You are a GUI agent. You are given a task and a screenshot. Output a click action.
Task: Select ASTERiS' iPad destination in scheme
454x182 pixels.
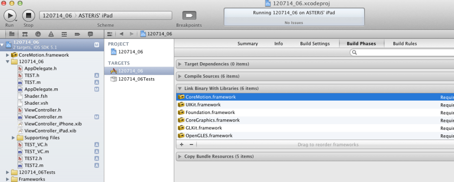coord(95,15)
